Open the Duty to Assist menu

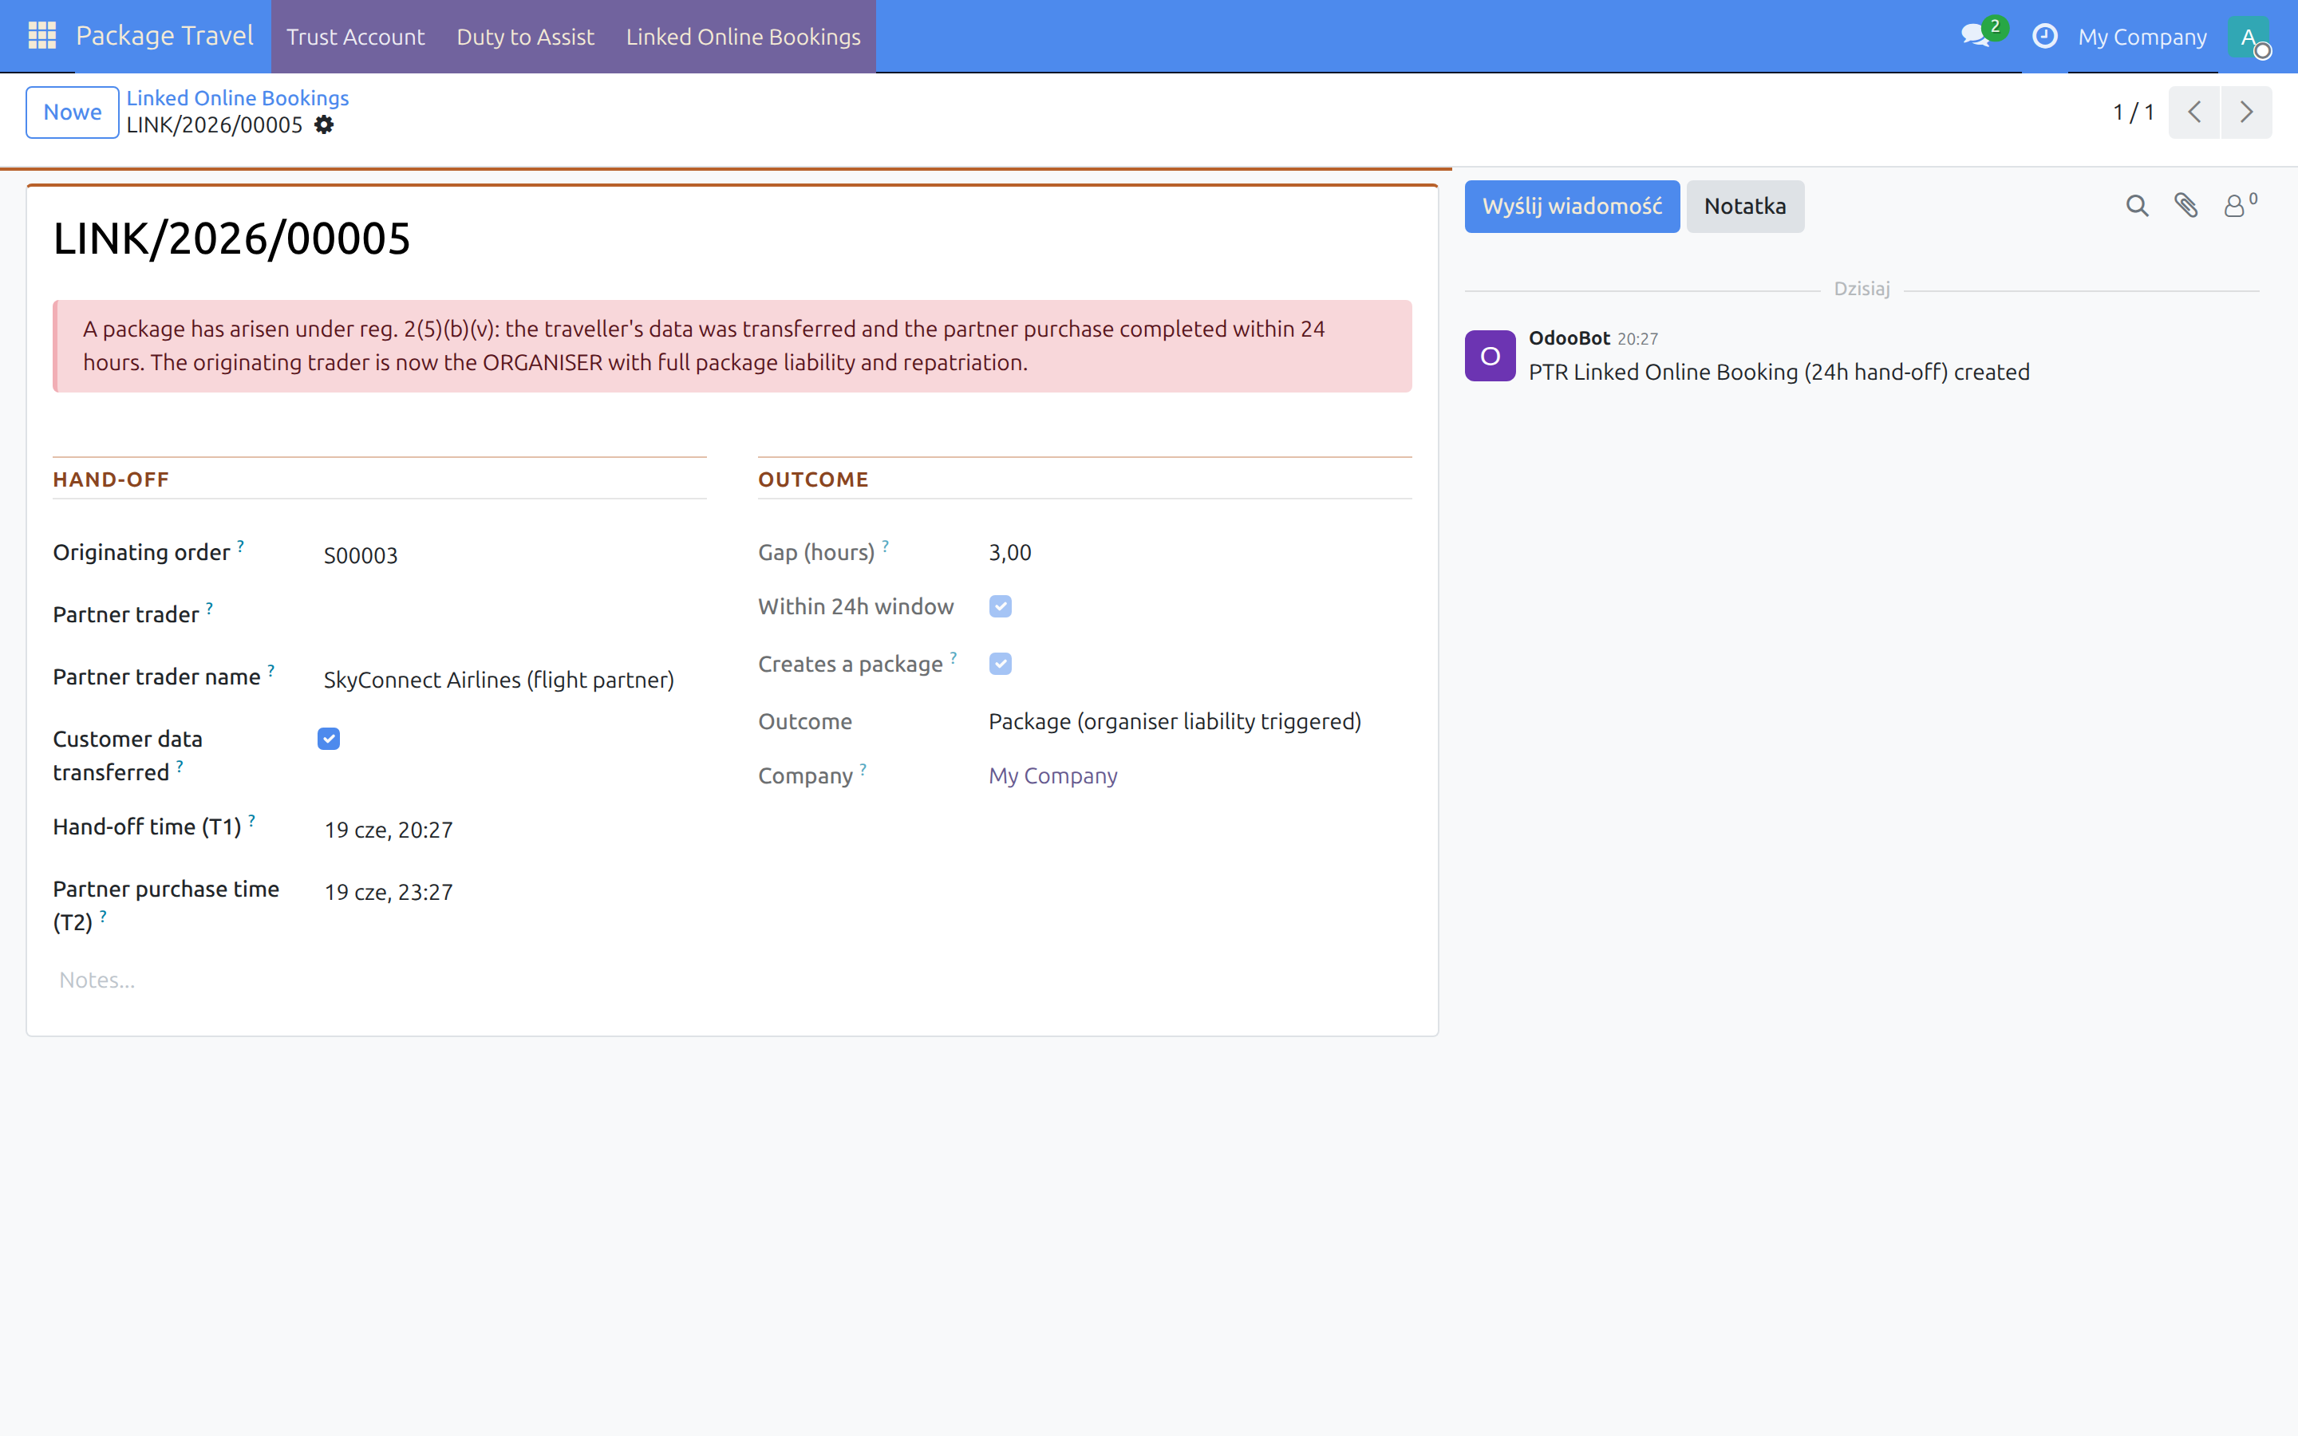point(525,37)
